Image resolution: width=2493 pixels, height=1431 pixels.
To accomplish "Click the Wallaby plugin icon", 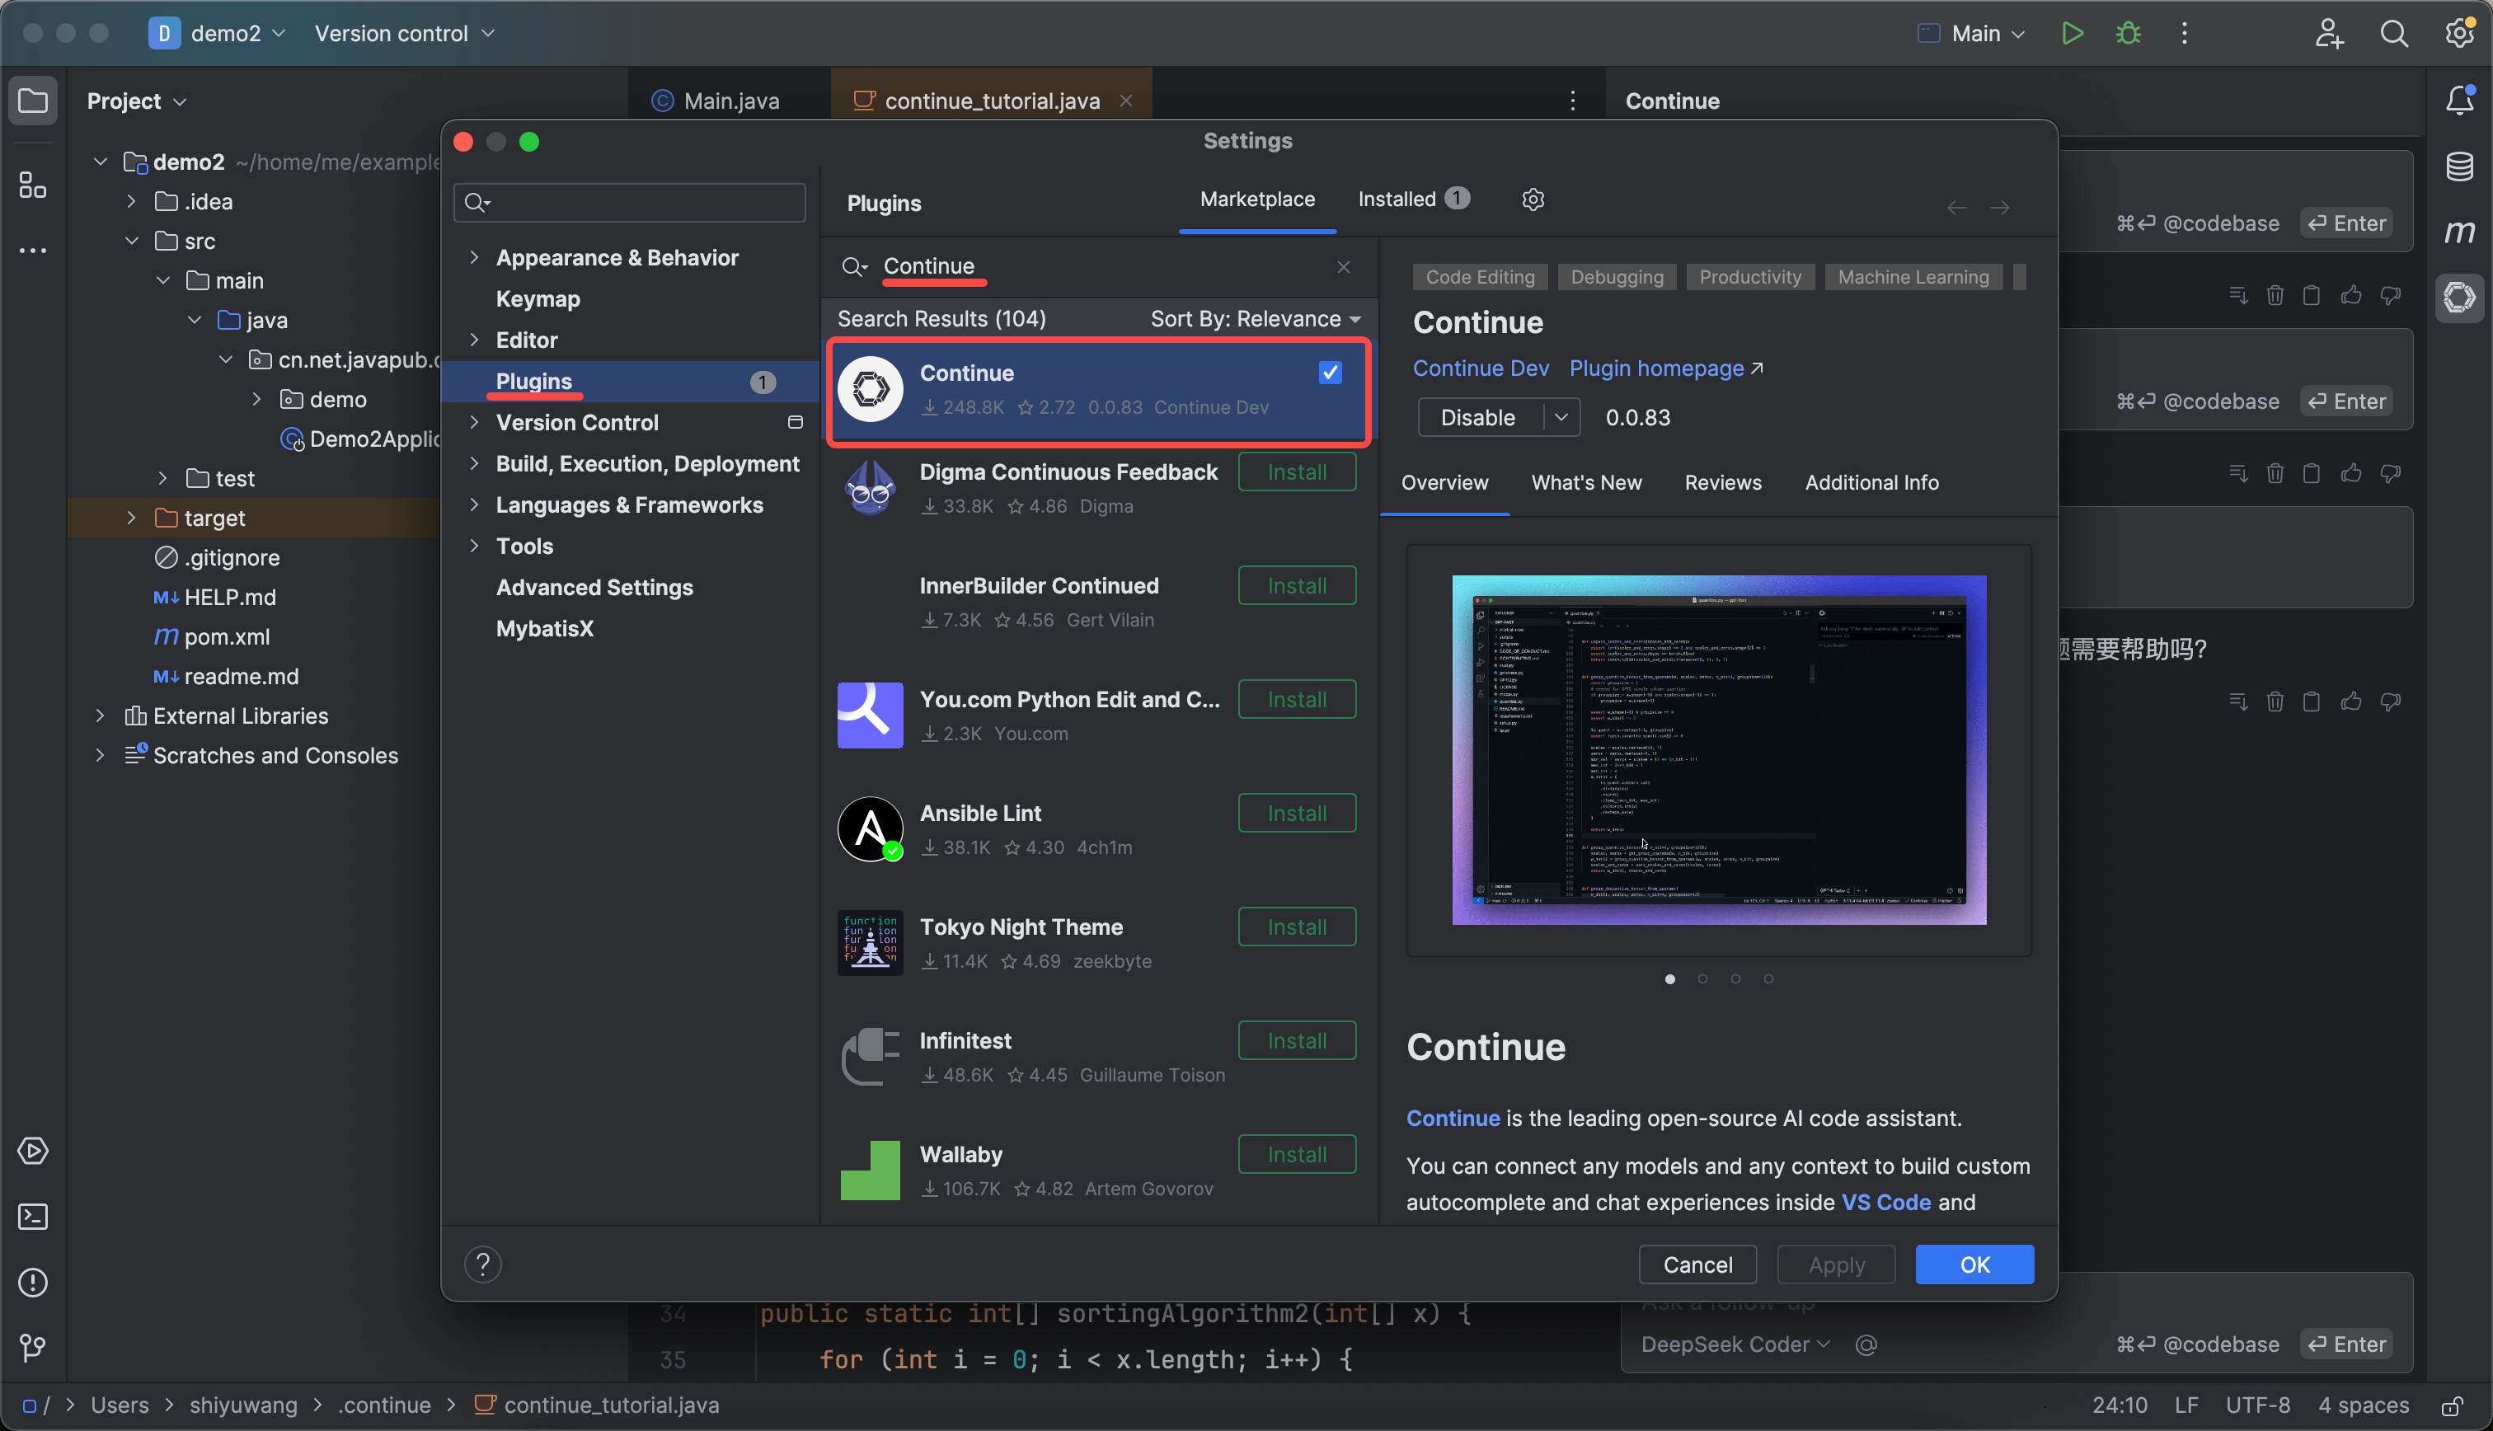I will coord(870,1169).
